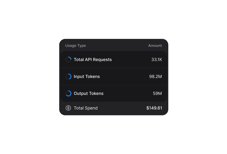Viewport: 227px width, 154px height.
Task: Click the Total Spend label
Action: tap(86, 108)
